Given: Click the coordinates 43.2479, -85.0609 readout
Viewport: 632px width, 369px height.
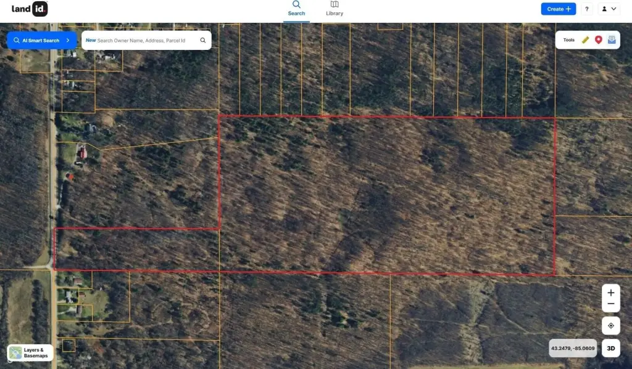Looking at the screenshot, I should [x=573, y=348].
